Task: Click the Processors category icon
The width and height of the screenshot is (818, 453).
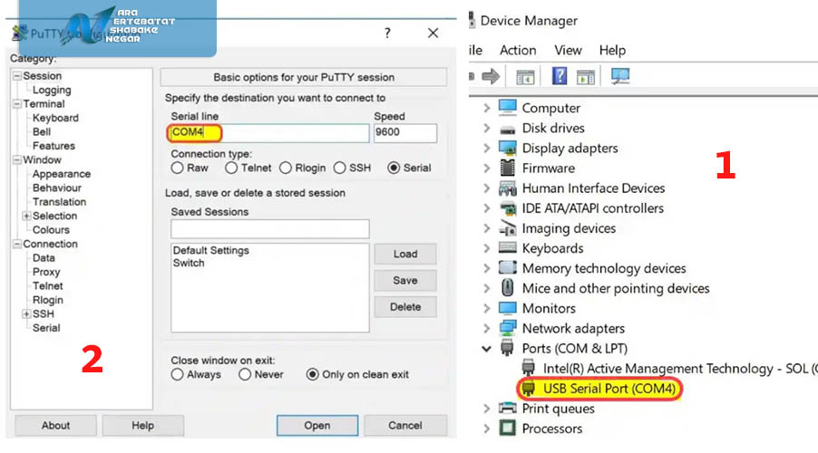Action: [507, 429]
